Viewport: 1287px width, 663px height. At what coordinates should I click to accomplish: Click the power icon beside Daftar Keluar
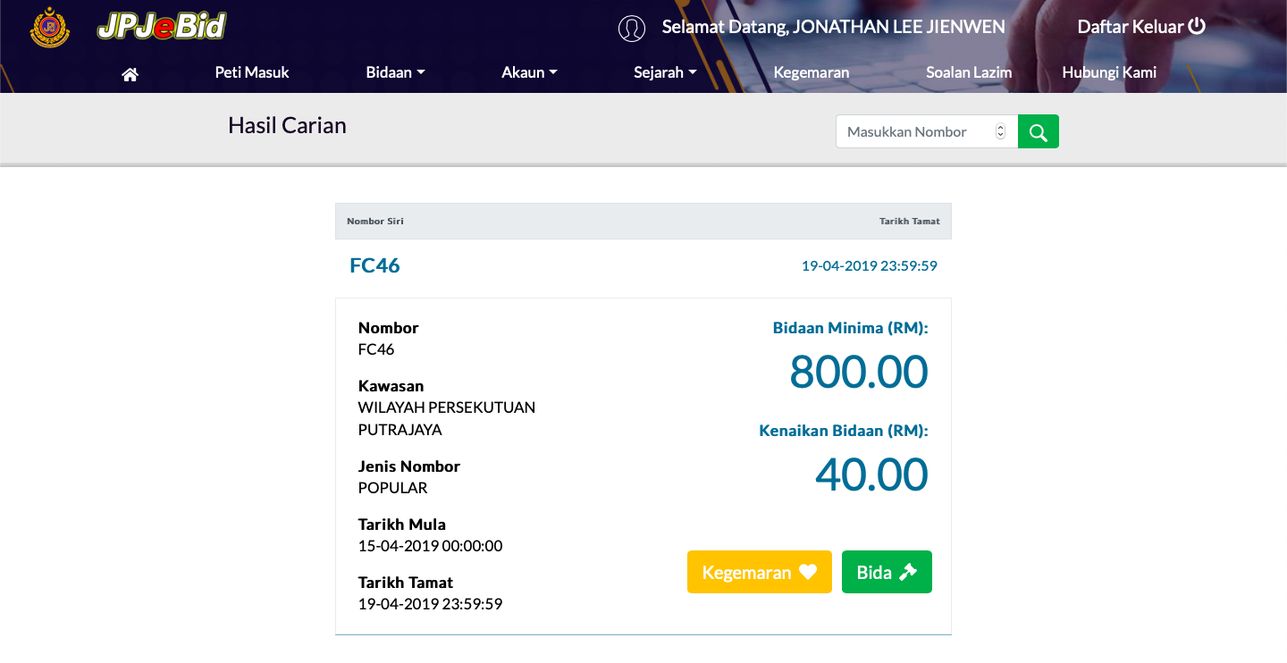click(x=1197, y=26)
